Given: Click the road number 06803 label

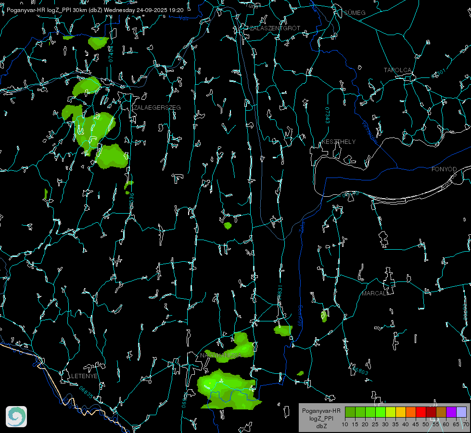Looking at the screenshot, I should [360, 371].
